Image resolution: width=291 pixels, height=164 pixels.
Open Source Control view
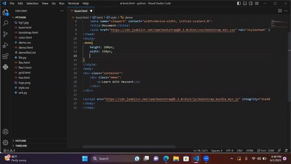5,34
